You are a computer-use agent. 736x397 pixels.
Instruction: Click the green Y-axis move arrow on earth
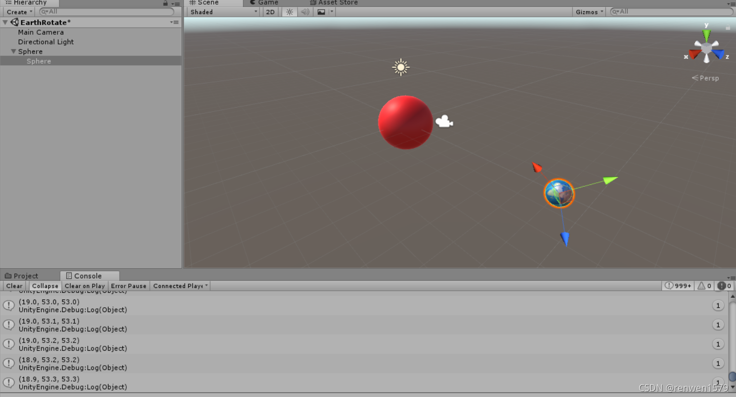click(x=610, y=180)
